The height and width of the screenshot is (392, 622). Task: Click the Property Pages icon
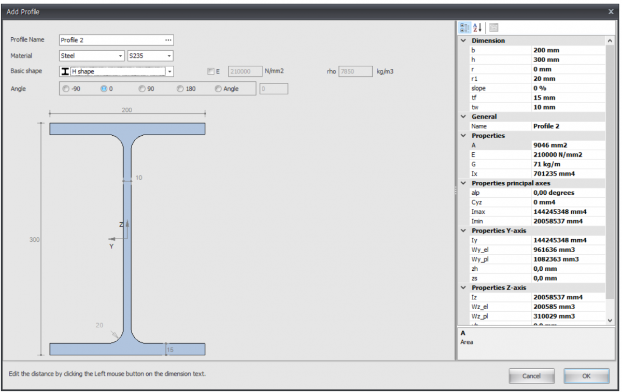(493, 27)
